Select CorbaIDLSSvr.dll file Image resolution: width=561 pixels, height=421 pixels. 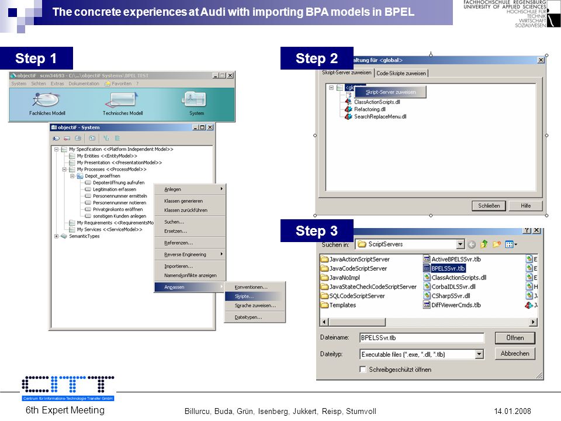(x=449, y=287)
